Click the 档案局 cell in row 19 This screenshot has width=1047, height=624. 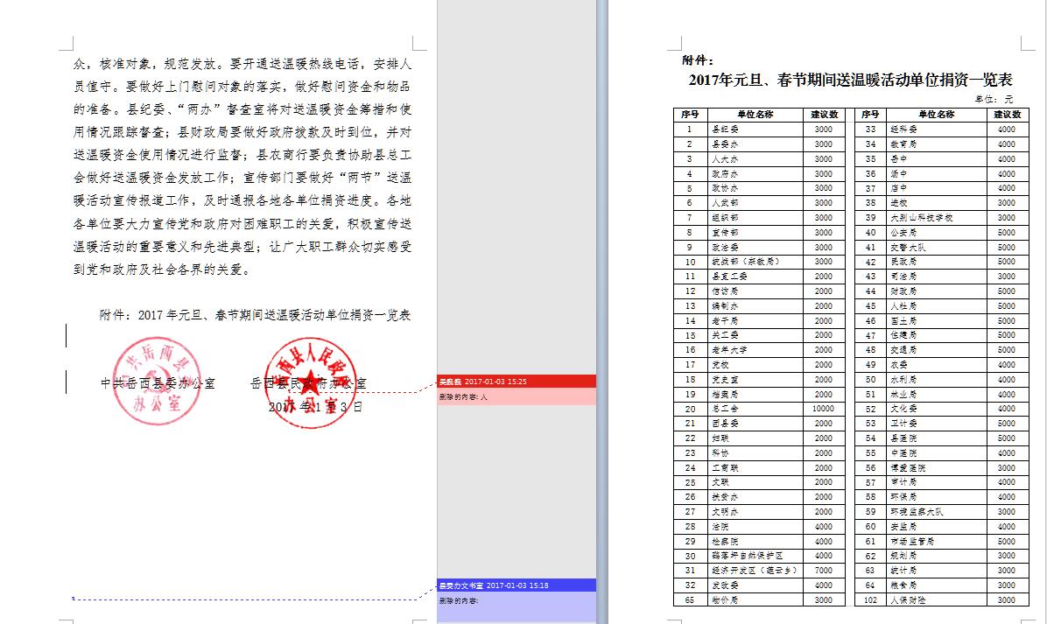755,395
